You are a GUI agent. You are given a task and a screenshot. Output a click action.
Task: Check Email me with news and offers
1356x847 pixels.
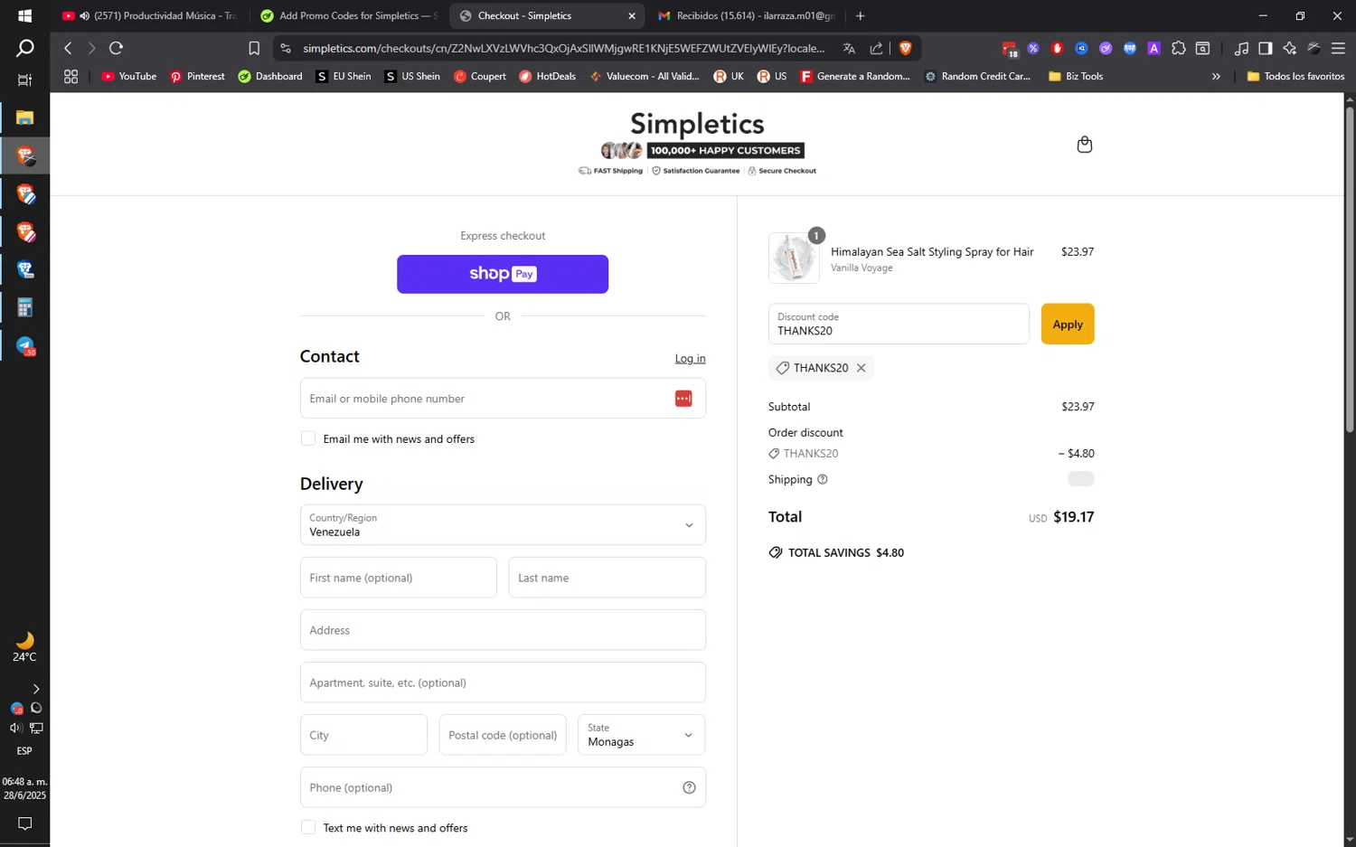click(x=308, y=438)
